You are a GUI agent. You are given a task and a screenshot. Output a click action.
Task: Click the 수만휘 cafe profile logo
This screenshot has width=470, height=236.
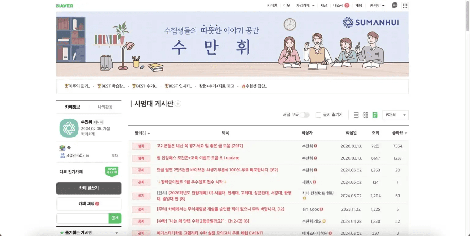pos(69,128)
